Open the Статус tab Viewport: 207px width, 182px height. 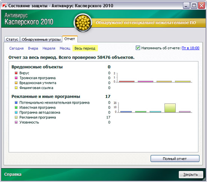click(x=12, y=39)
